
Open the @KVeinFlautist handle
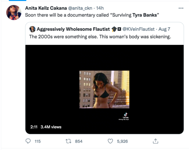point(138,29)
